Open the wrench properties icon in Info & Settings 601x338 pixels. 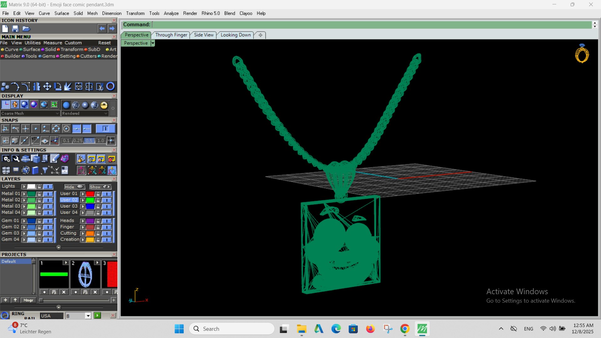click(16, 159)
